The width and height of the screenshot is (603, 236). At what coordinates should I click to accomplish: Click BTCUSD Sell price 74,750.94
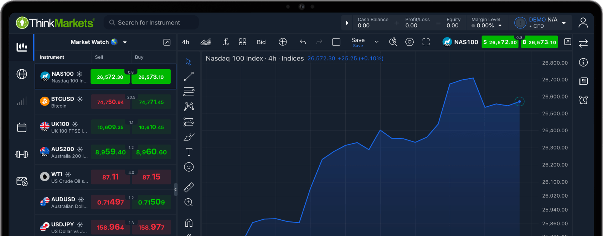coord(110,102)
